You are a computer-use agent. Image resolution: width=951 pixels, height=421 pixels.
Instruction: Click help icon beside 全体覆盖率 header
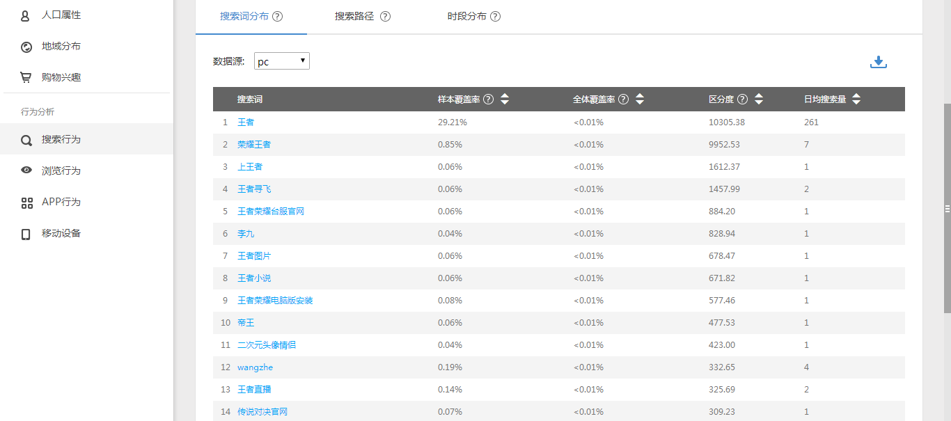coord(623,100)
